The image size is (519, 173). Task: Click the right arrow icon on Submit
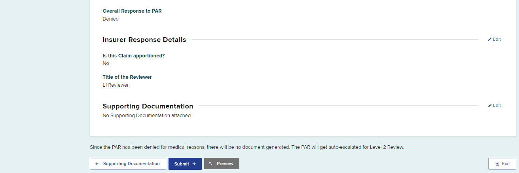pyautogui.click(x=194, y=163)
